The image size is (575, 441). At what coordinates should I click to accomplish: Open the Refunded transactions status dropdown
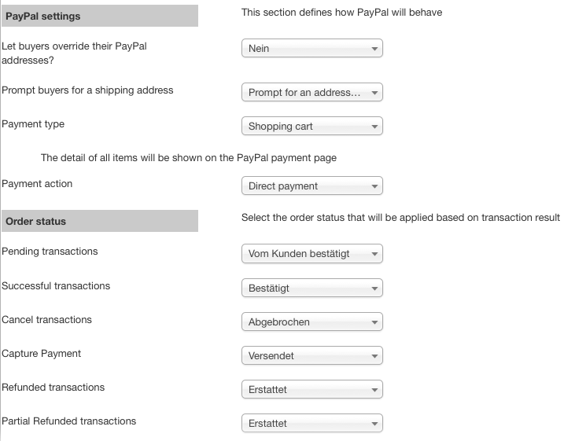(x=311, y=390)
